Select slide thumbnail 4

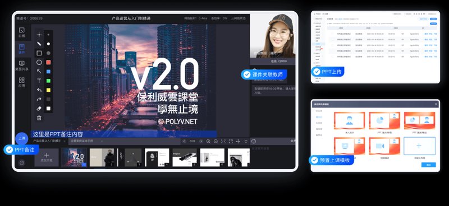pyautogui.click(x=157, y=157)
